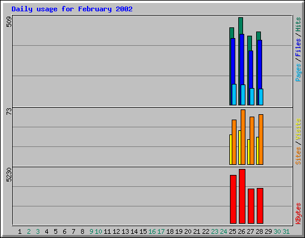Viewport: 305px width, 238px height.
Task: Click green day number 31
Action: coord(286,231)
